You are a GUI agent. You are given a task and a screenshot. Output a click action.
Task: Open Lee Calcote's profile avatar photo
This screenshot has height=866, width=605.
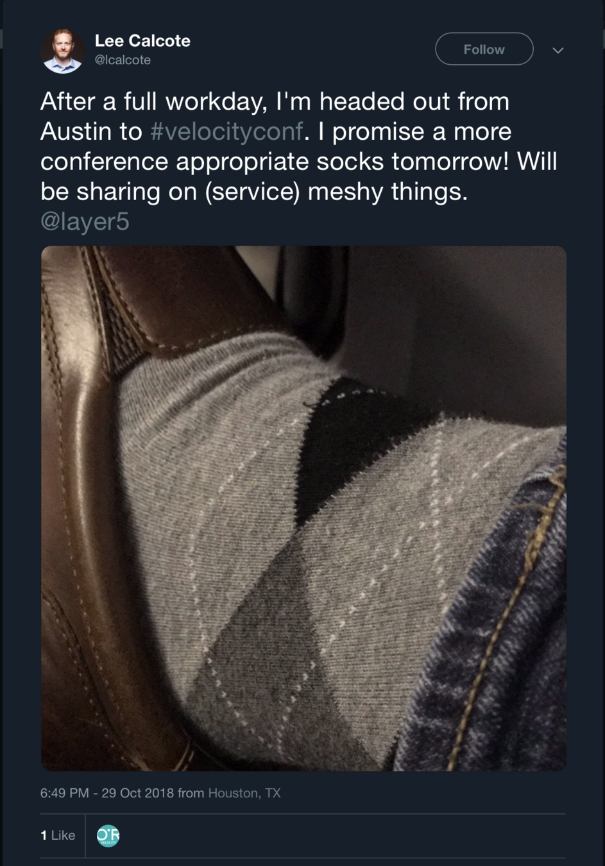[x=63, y=50]
